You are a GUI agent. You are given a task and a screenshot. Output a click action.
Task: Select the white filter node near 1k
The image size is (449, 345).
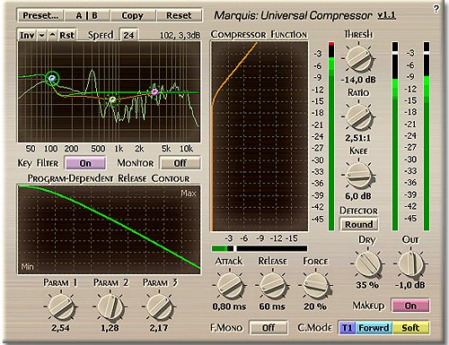point(112,99)
